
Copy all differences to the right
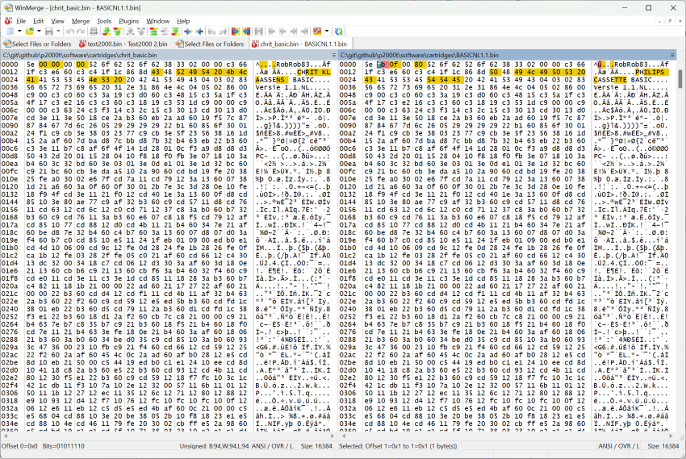(235, 31)
